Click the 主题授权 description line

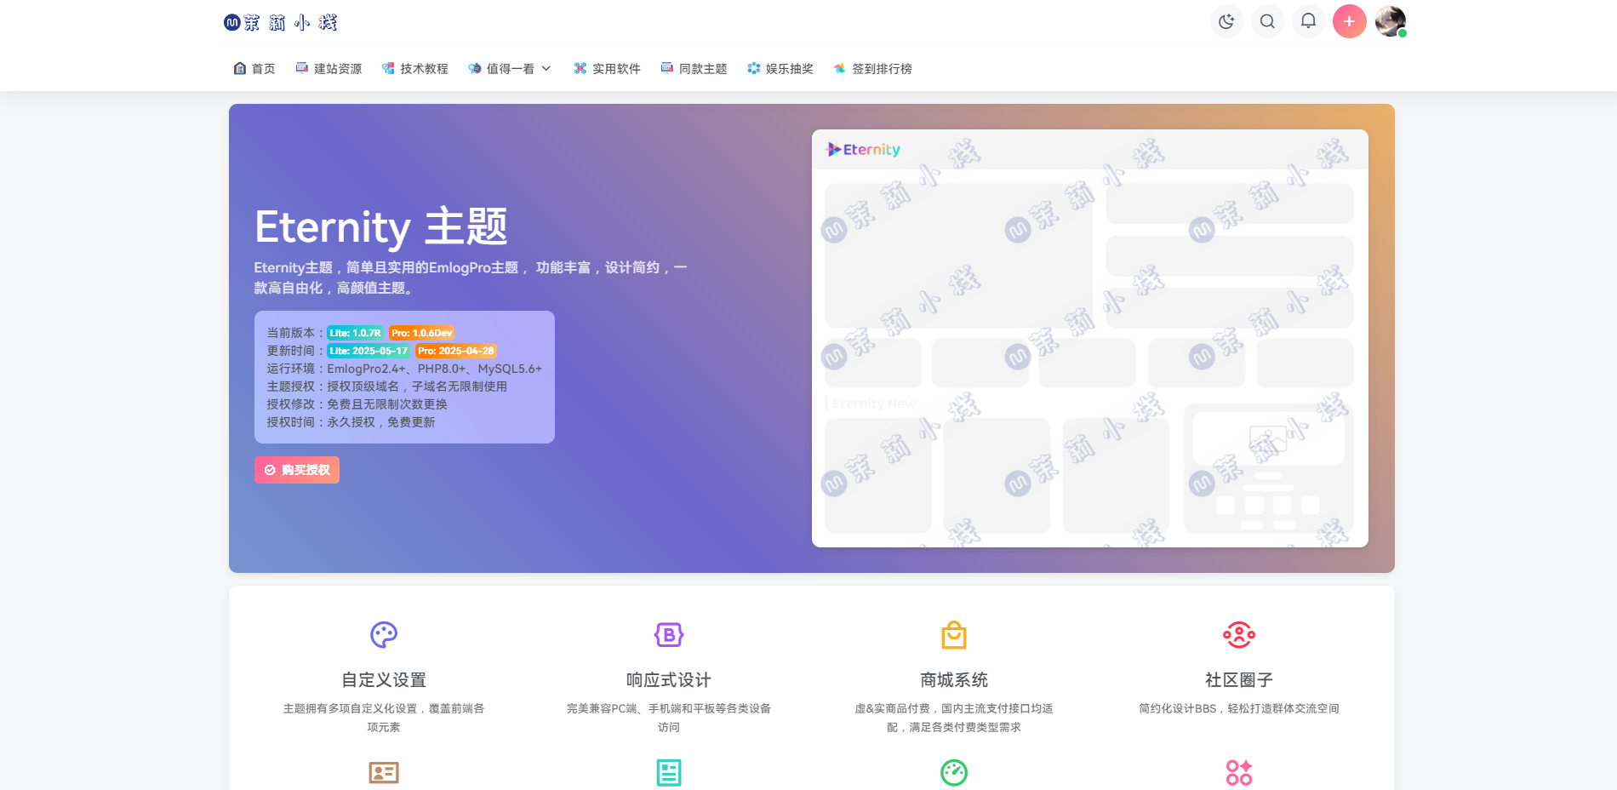[387, 386]
